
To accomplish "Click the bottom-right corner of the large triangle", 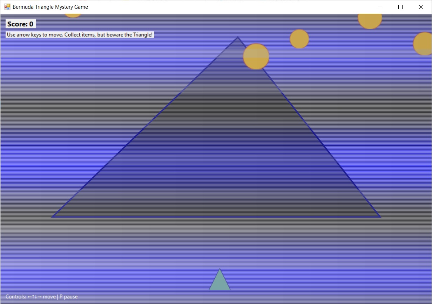I will (x=380, y=217).
